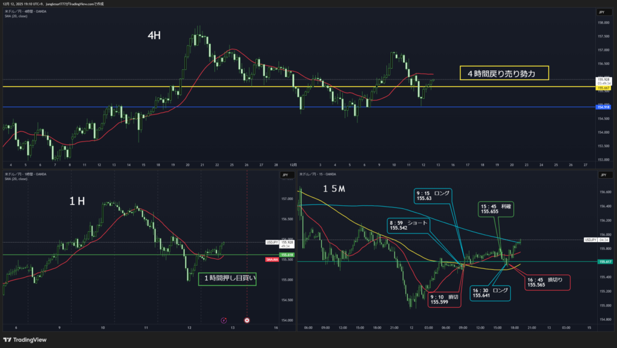Click the 15M chart symbol title
The image size is (617, 348).
pos(322,175)
